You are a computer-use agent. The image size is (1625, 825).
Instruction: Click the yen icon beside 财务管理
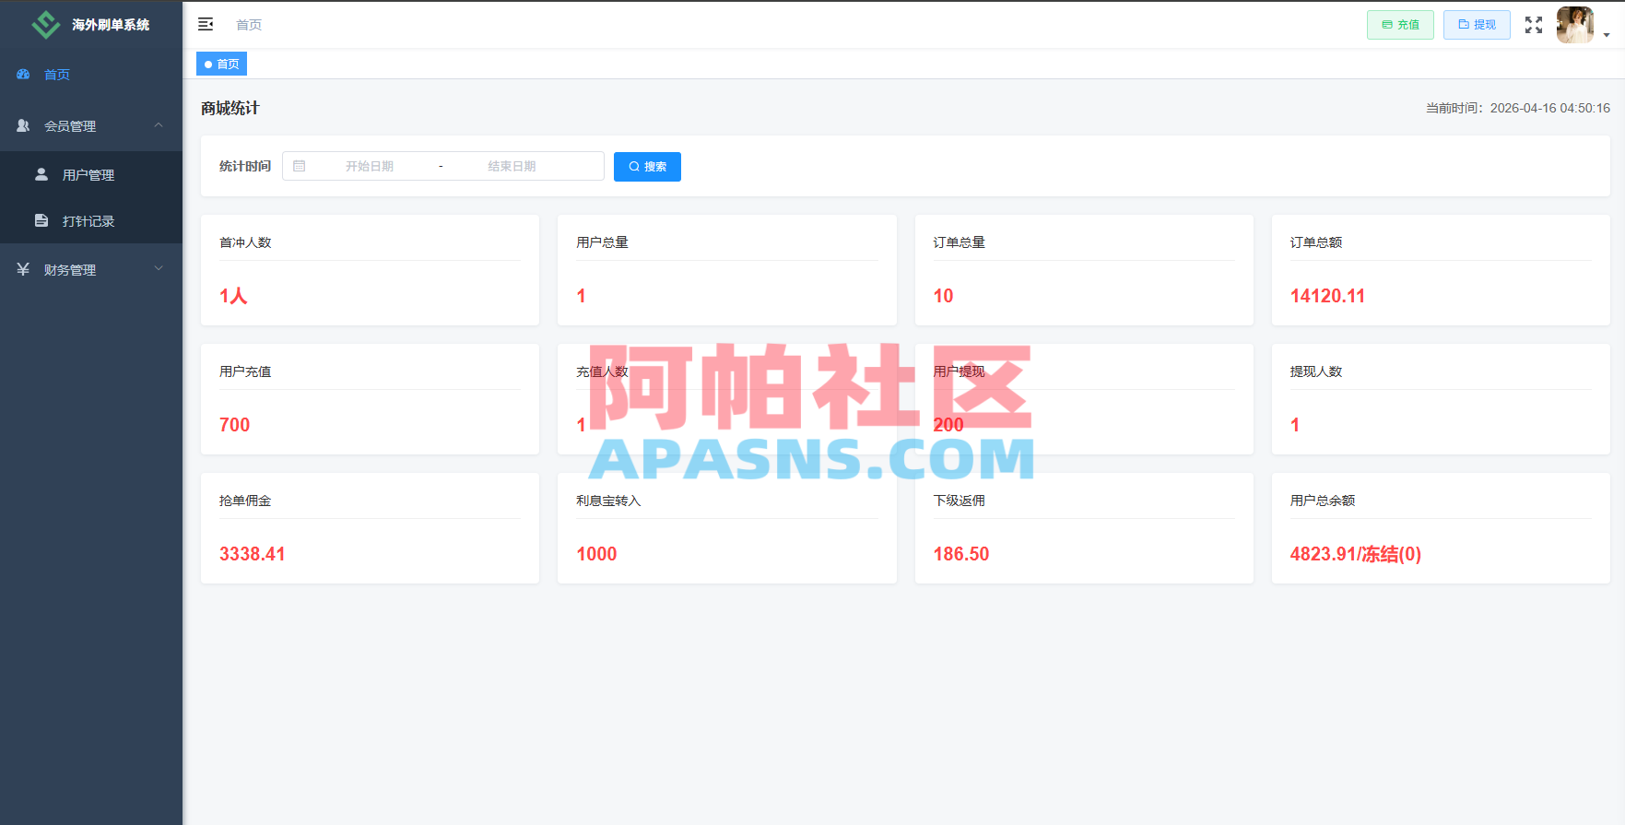[23, 269]
